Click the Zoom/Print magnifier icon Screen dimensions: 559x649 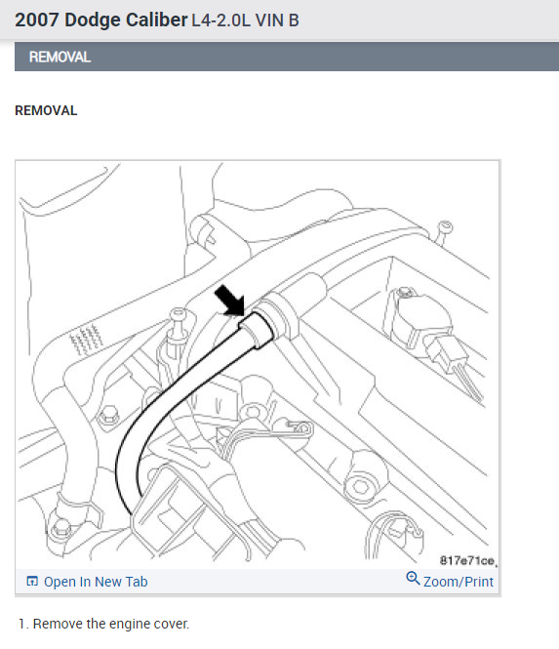413,578
